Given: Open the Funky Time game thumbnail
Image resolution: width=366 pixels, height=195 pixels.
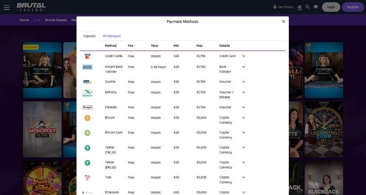Looking at the screenshot, I should point(42,178).
